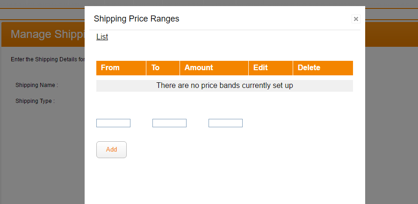Viewport: 418px width, 204px height.
Task: Focus the leftmost price band input field
Action: [x=113, y=123]
